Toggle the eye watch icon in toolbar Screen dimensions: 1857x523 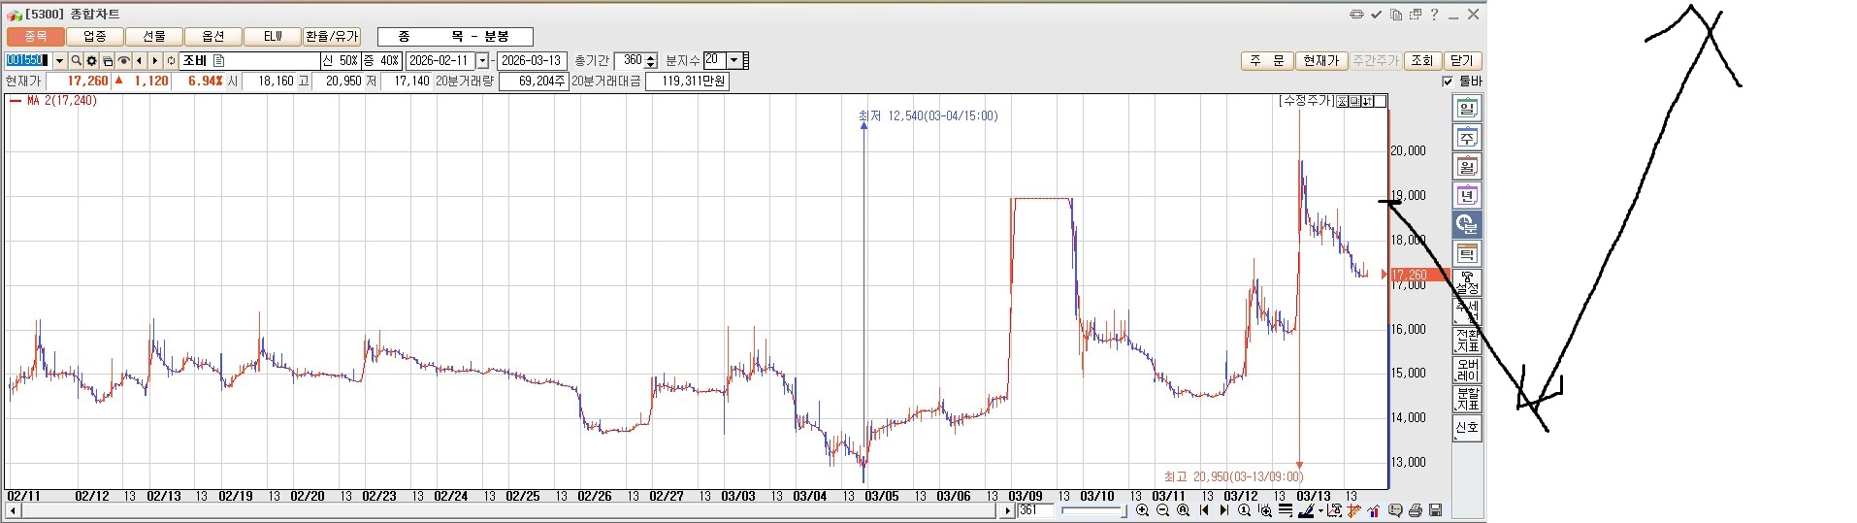pos(123,60)
